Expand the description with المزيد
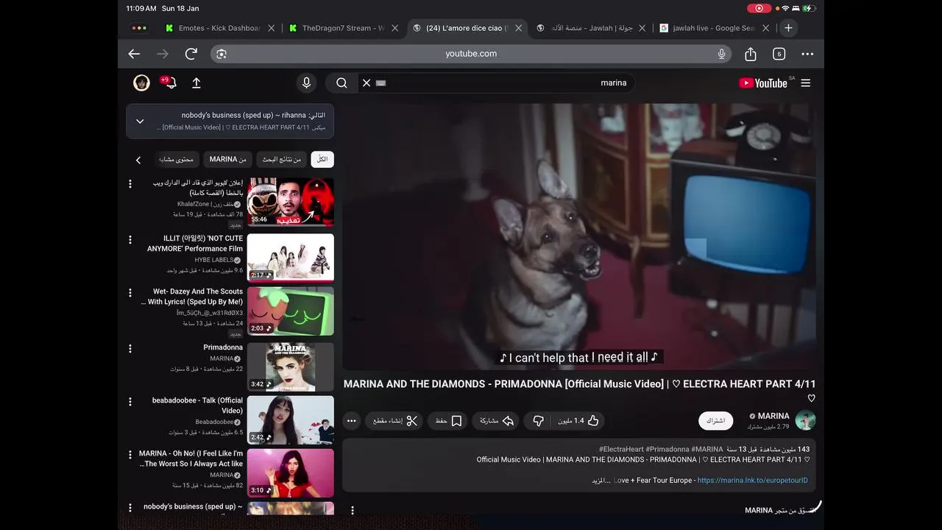The image size is (942, 530). [x=603, y=481]
